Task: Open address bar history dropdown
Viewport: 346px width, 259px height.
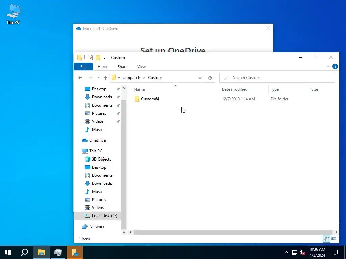Action: coord(200,78)
